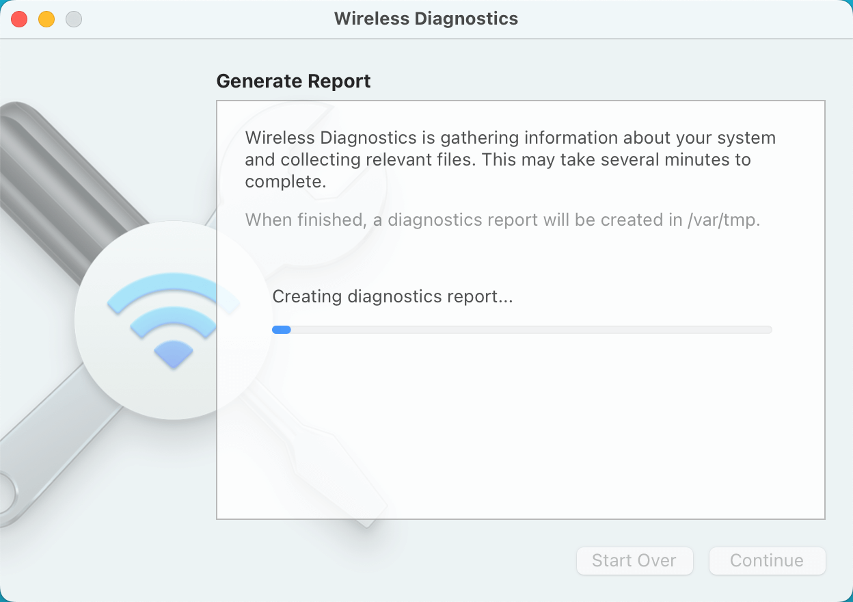Click the Wireless Diagnostics window title

click(426, 18)
